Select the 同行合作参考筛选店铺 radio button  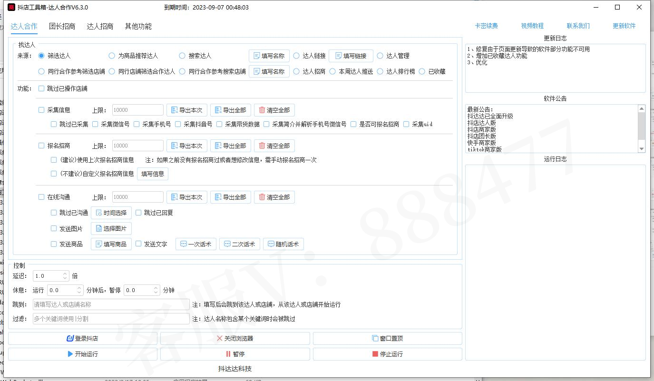[41, 71]
